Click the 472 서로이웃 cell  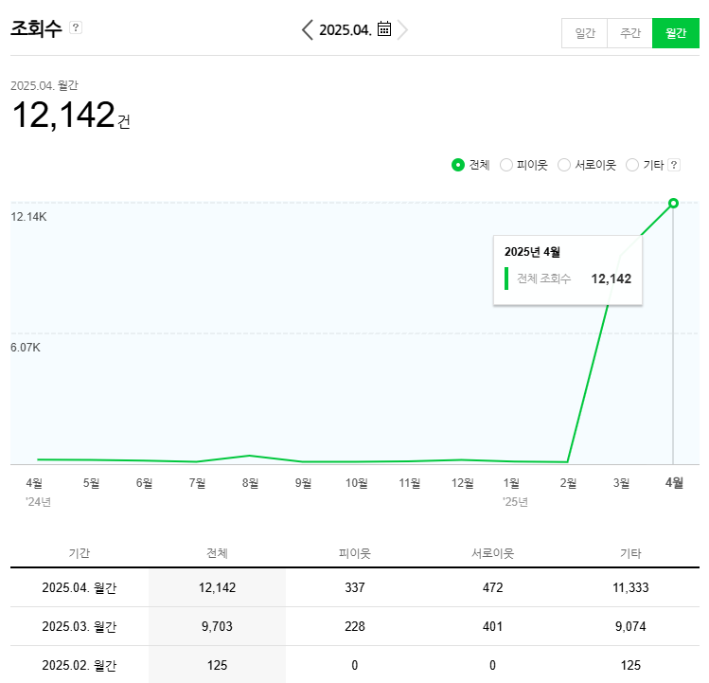tap(493, 587)
